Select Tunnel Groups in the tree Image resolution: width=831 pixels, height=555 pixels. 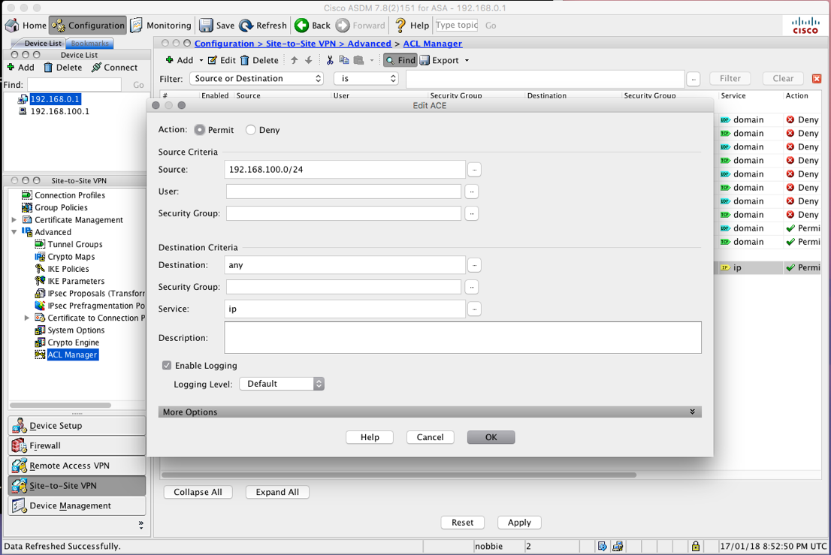click(74, 245)
